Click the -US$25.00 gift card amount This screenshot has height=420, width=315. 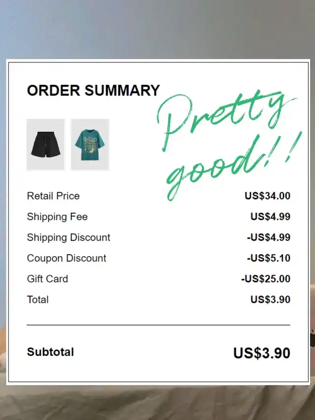pyautogui.click(x=266, y=279)
